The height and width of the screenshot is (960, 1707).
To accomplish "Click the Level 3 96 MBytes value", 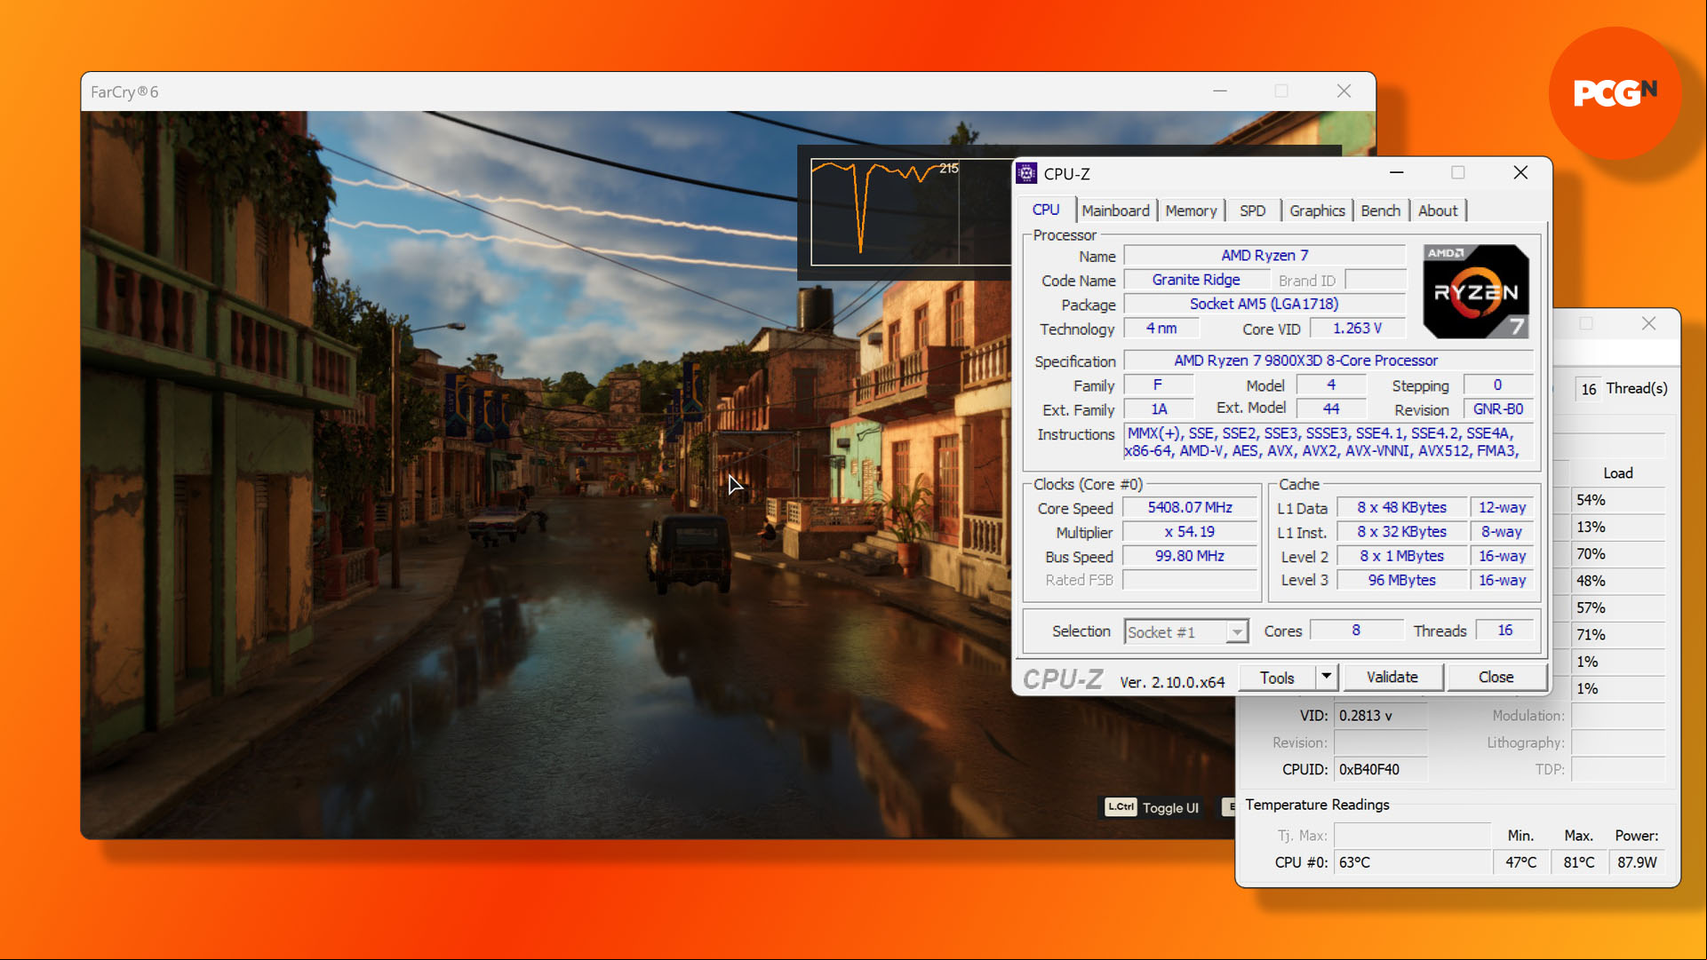I will [1401, 580].
